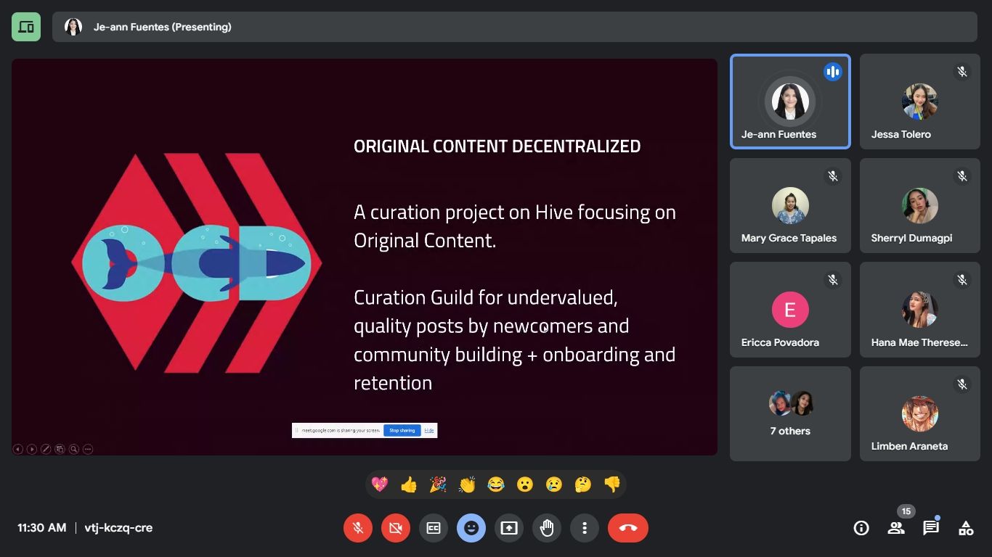The height and width of the screenshot is (557, 992).
Task: Click the presentation layout icon at top-left
Action: coord(26,27)
